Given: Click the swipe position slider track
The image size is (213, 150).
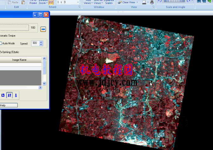Looking at the screenshot, I should pos(14,28).
